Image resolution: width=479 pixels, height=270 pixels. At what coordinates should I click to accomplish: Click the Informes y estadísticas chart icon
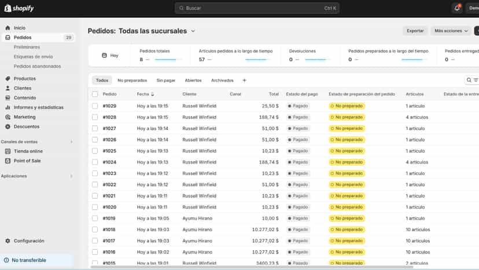(x=8, y=107)
